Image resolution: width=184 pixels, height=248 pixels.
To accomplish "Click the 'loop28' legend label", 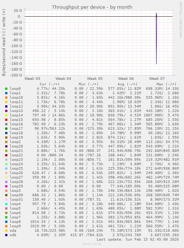I will tap(16, 181).
